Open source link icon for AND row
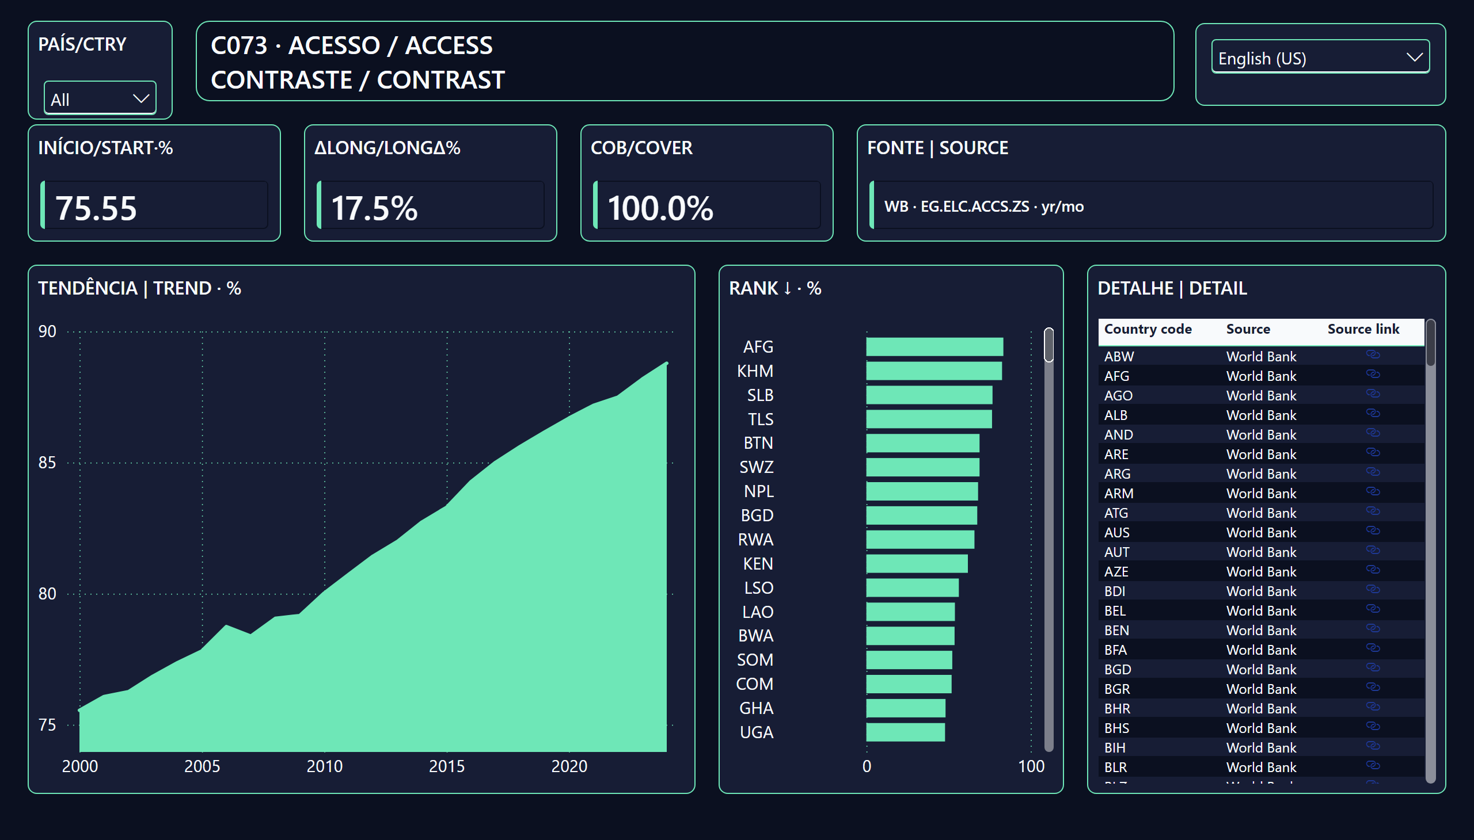 (1373, 433)
